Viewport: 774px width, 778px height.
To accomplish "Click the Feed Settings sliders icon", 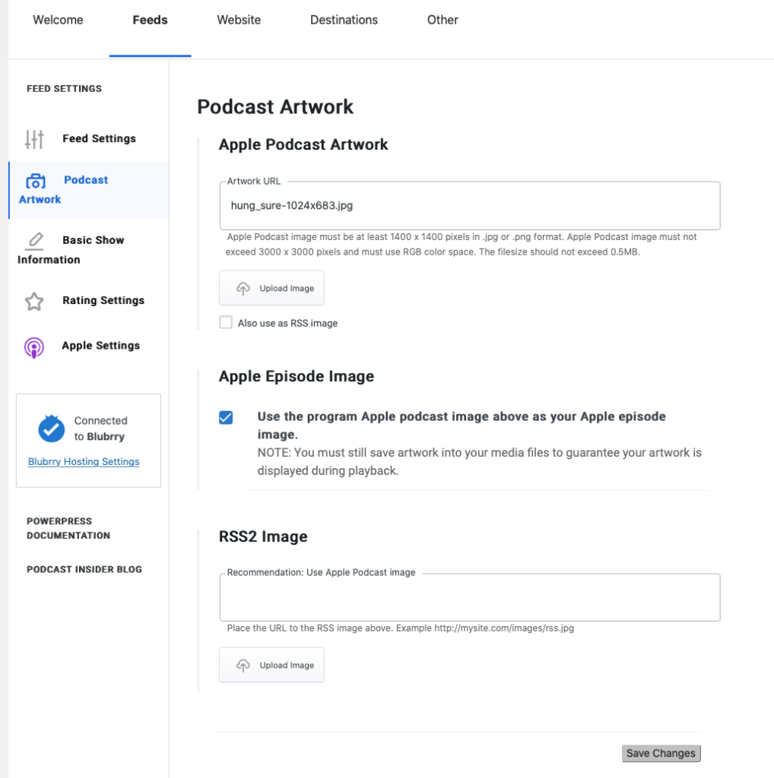I will pos(34,140).
